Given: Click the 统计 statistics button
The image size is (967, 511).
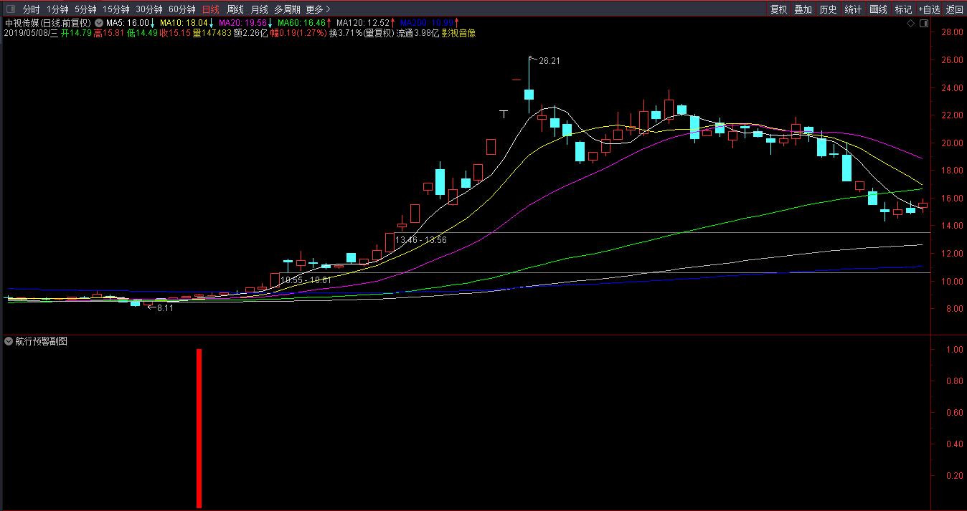Looking at the screenshot, I should click(853, 9).
